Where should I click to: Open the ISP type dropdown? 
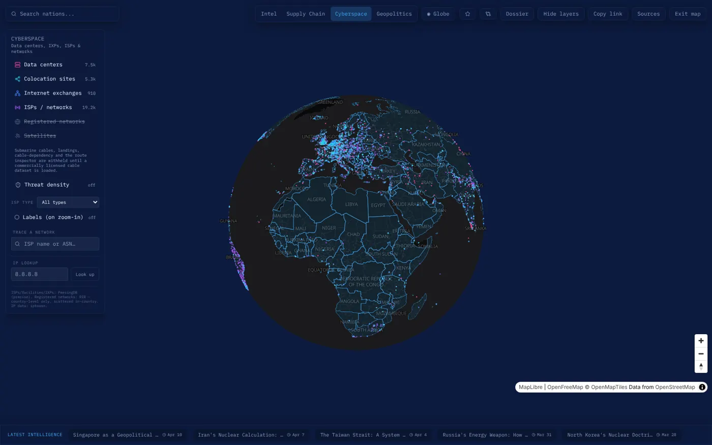click(68, 202)
